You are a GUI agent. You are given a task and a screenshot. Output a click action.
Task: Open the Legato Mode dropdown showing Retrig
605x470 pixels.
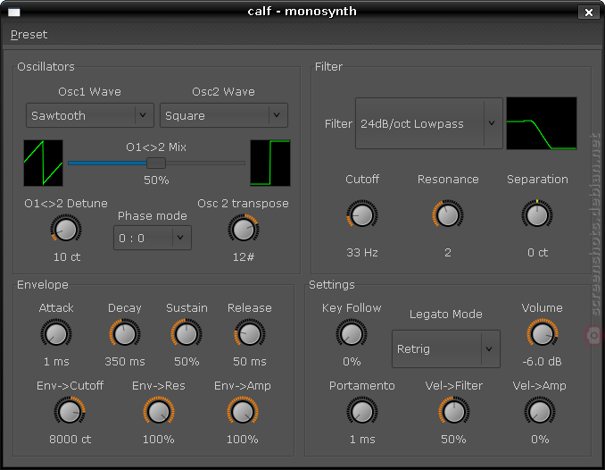click(x=446, y=348)
